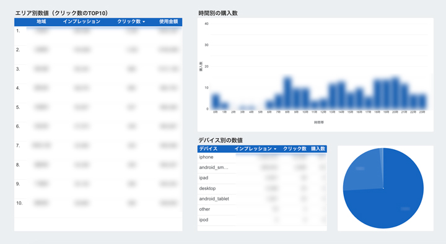Click the 時間帯 axis label
446x244 pixels.
[x=319, y=123]
